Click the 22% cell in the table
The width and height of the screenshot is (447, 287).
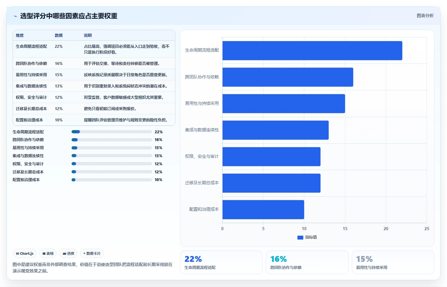tap(59, 46)
